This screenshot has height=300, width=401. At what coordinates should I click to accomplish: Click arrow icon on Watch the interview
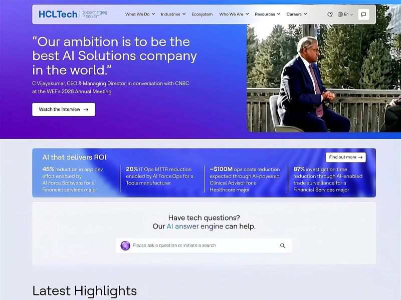pyautogui.click(x=86, y=109)
